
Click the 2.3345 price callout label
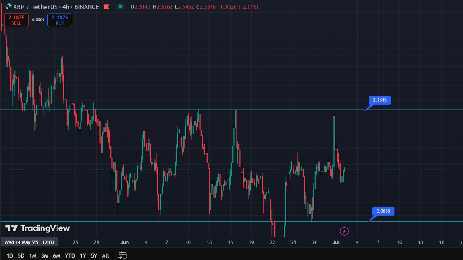(x=380, y=100)
